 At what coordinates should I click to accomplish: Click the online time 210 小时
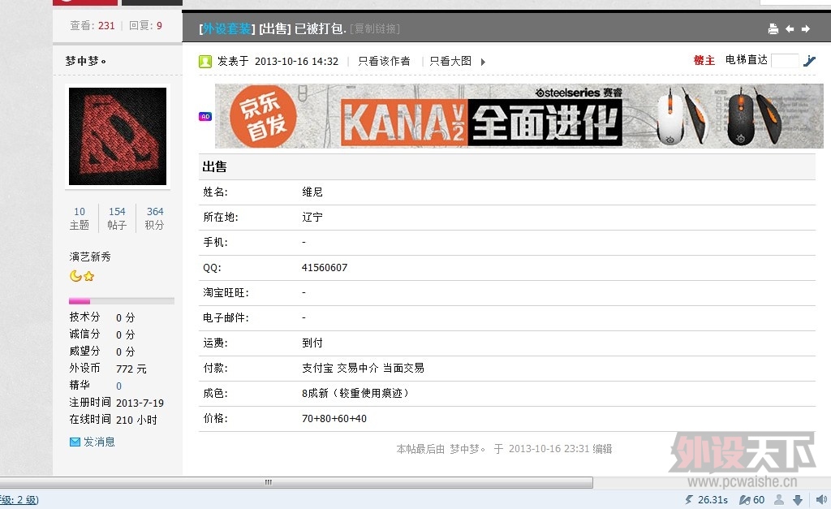(136, 420)
